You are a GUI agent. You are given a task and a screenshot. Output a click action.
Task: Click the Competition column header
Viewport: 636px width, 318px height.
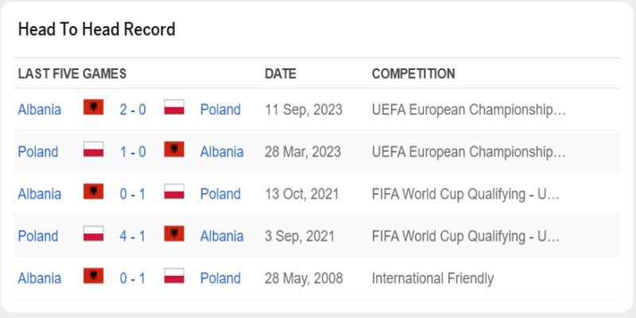click(x=413, y=74)
